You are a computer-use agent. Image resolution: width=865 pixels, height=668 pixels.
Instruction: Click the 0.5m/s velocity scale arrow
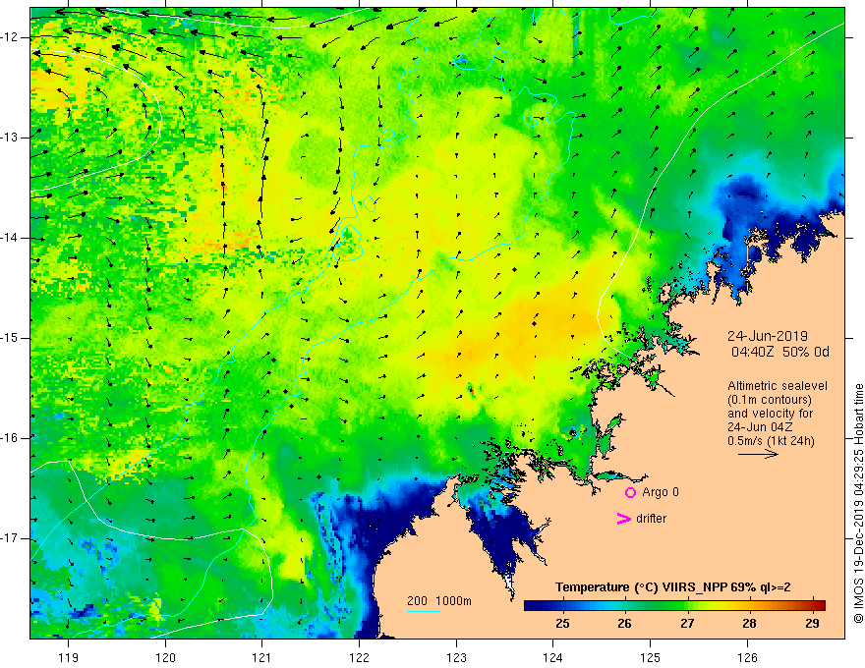(758, 454)
